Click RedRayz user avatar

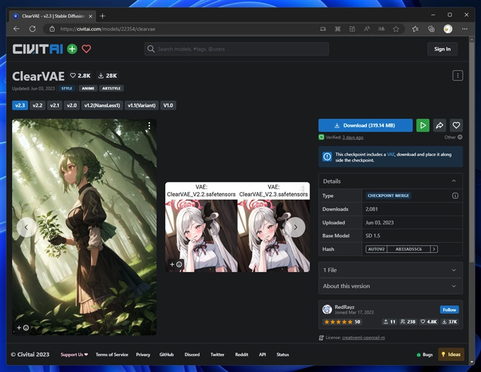pyautogui.click(x=327, y=309)
